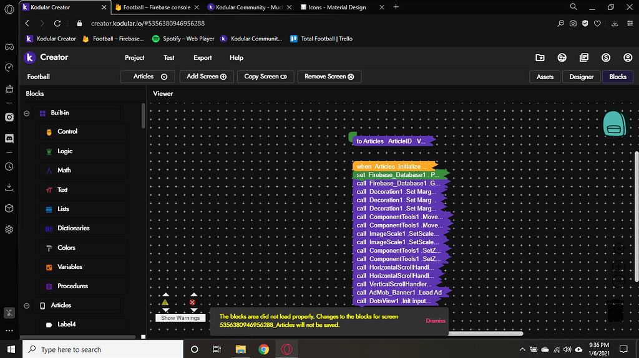Image resolution: width=639 pixels, height=358 pixels.
Task: Open Total Football Trello bookmark
Action: 321,39
